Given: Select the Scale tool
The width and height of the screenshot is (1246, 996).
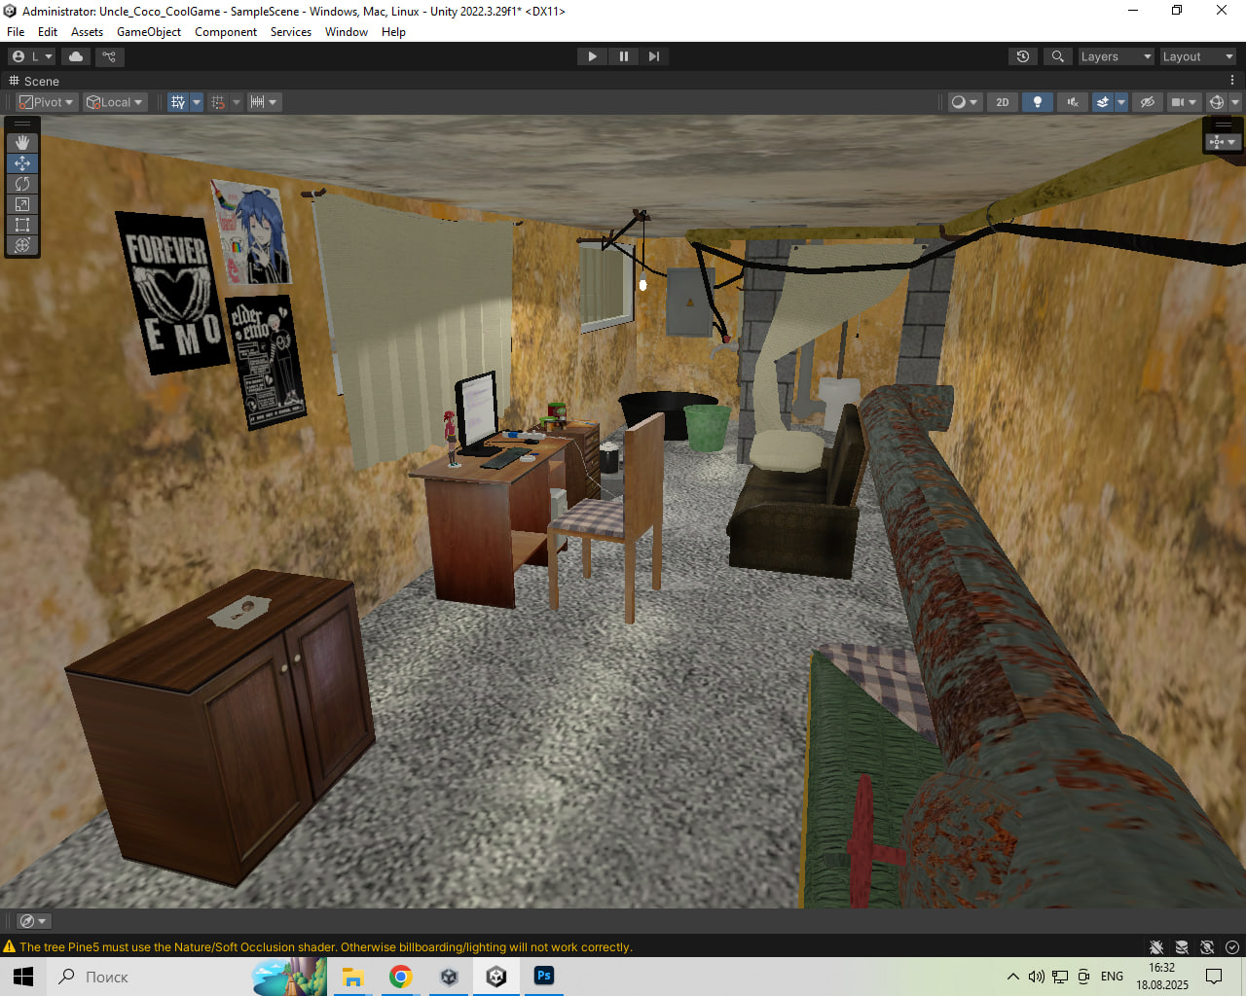Looking at the screenshot, I should [x=22, y=204].
